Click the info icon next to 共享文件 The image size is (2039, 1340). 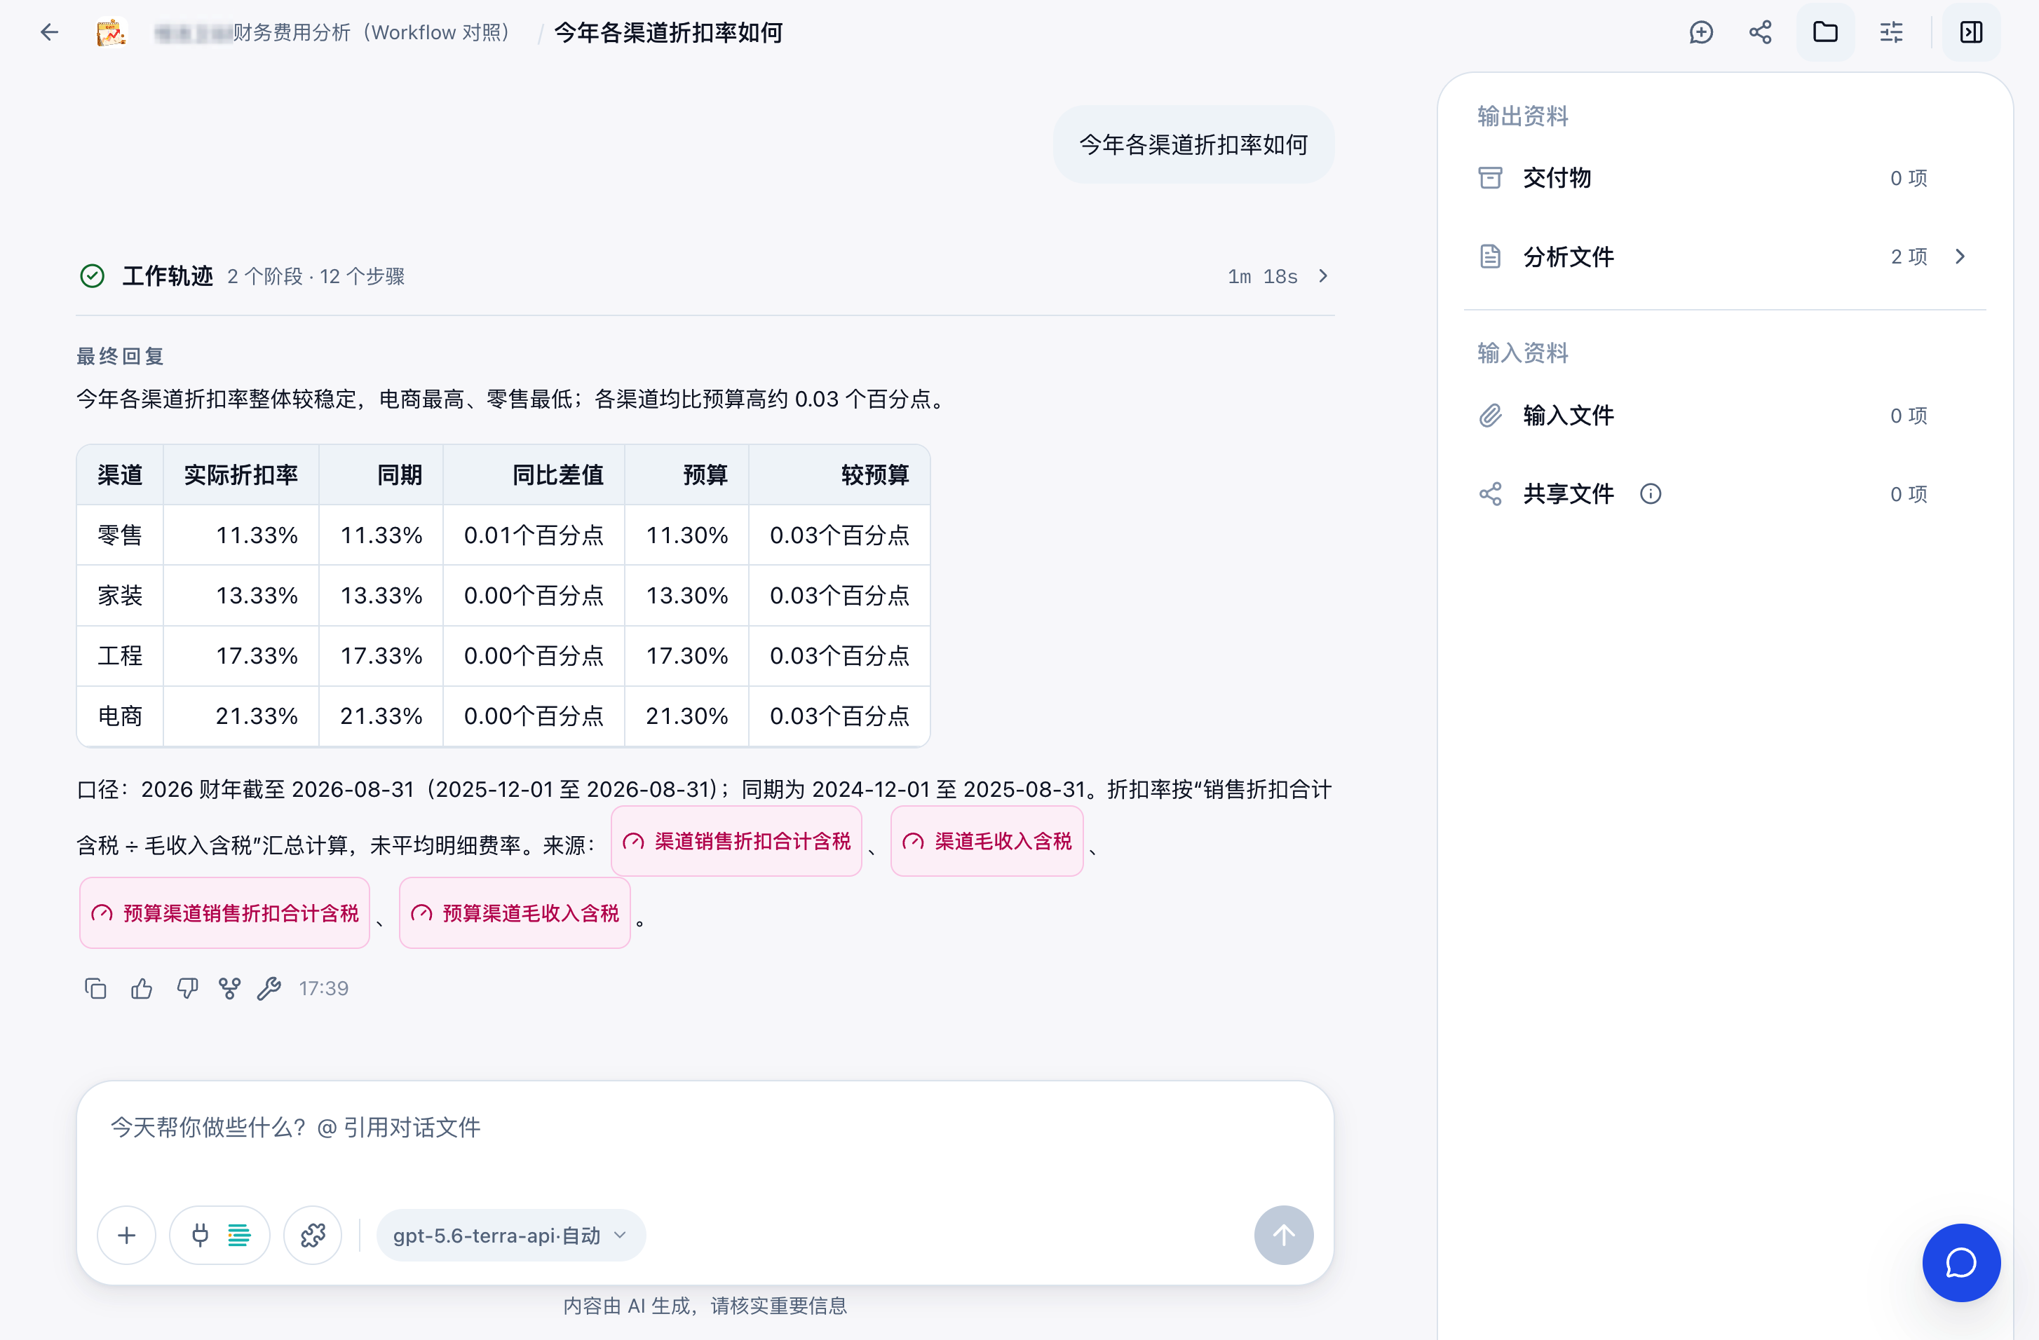coord(1650,494)
